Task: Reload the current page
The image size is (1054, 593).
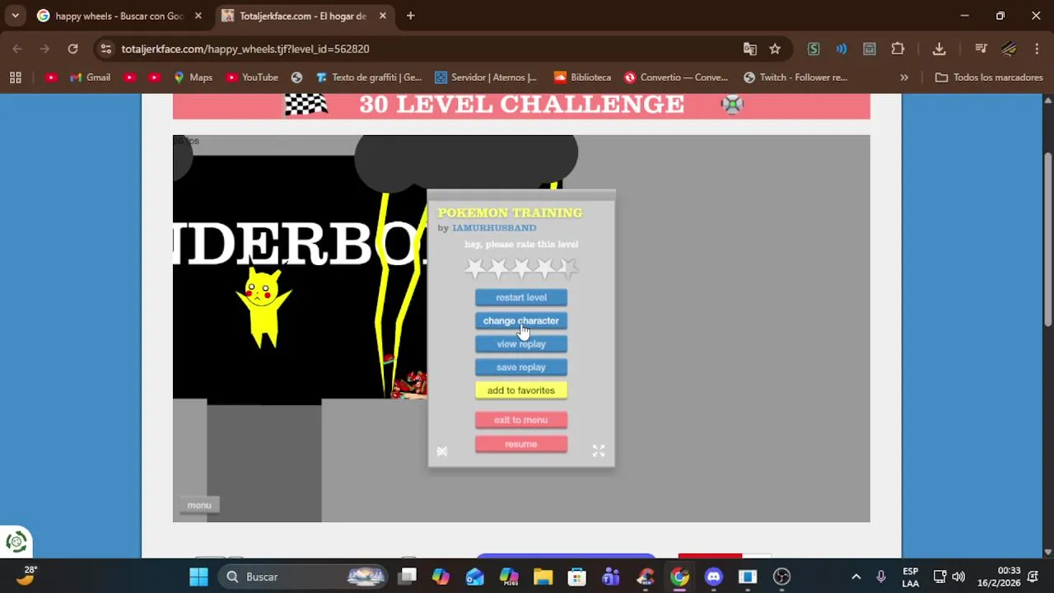Action: [x=72, y=49]
